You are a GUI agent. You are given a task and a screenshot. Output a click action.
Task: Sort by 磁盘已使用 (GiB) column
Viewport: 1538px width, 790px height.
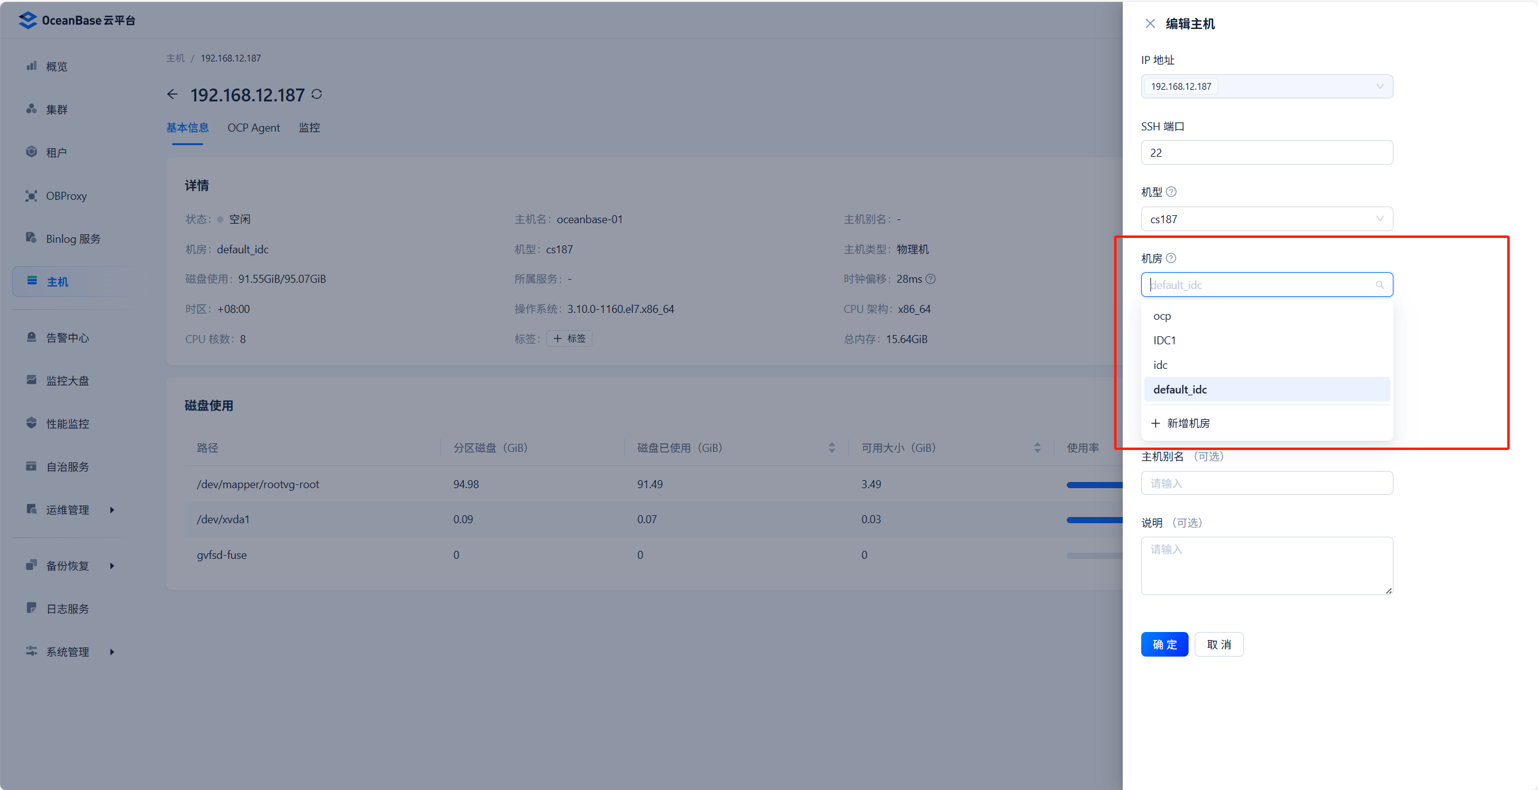(832, 448)
